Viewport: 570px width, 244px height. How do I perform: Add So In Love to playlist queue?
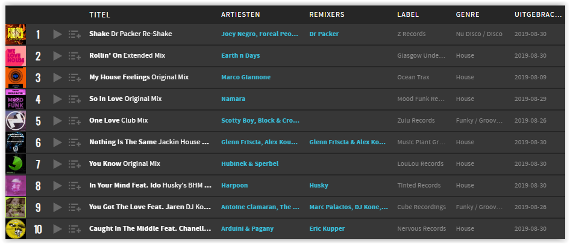click(75, 99)
